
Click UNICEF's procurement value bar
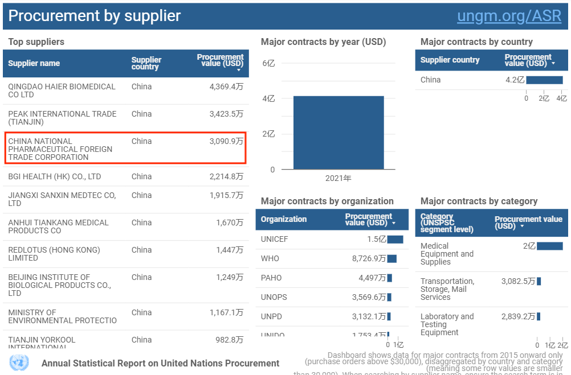point(395,240)
